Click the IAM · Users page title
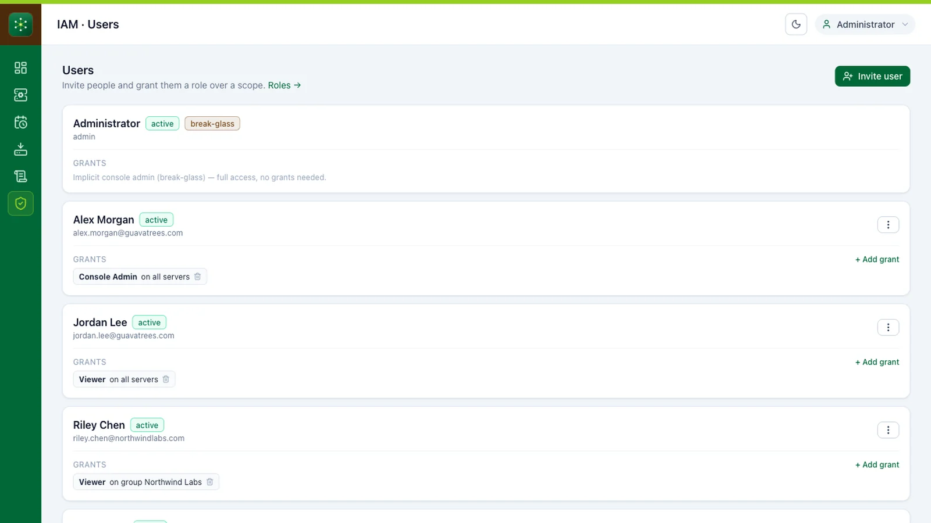The image size is (931, 523). pyautogui.click(x=88, y=24)
